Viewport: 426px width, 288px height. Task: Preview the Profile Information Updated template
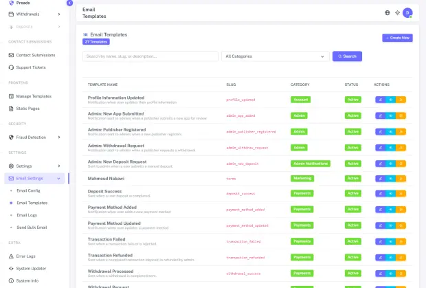391,100
